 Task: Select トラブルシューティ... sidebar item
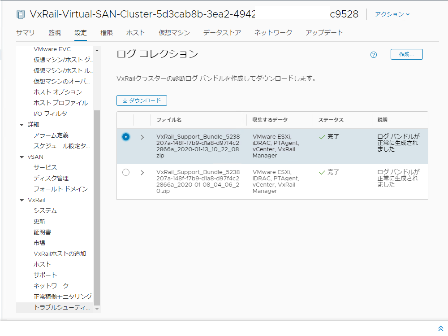[55, 307]
